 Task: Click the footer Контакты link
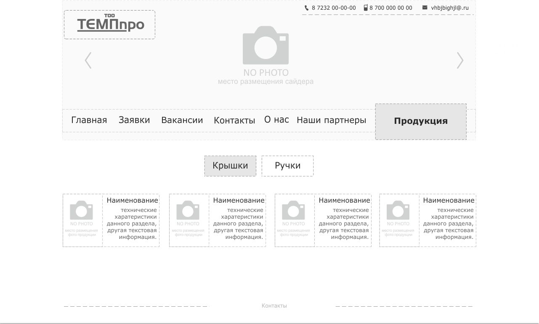click(274, 305)
